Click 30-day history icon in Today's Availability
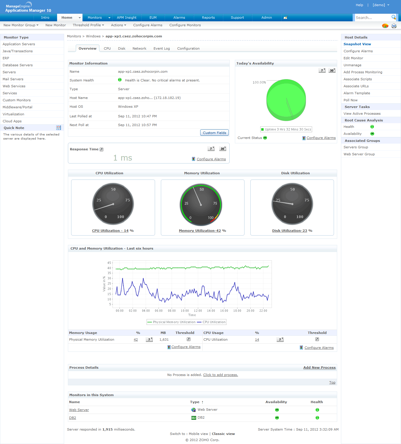Image resolution: width=401 pixels, height=444 pixels. pos(332,70)
